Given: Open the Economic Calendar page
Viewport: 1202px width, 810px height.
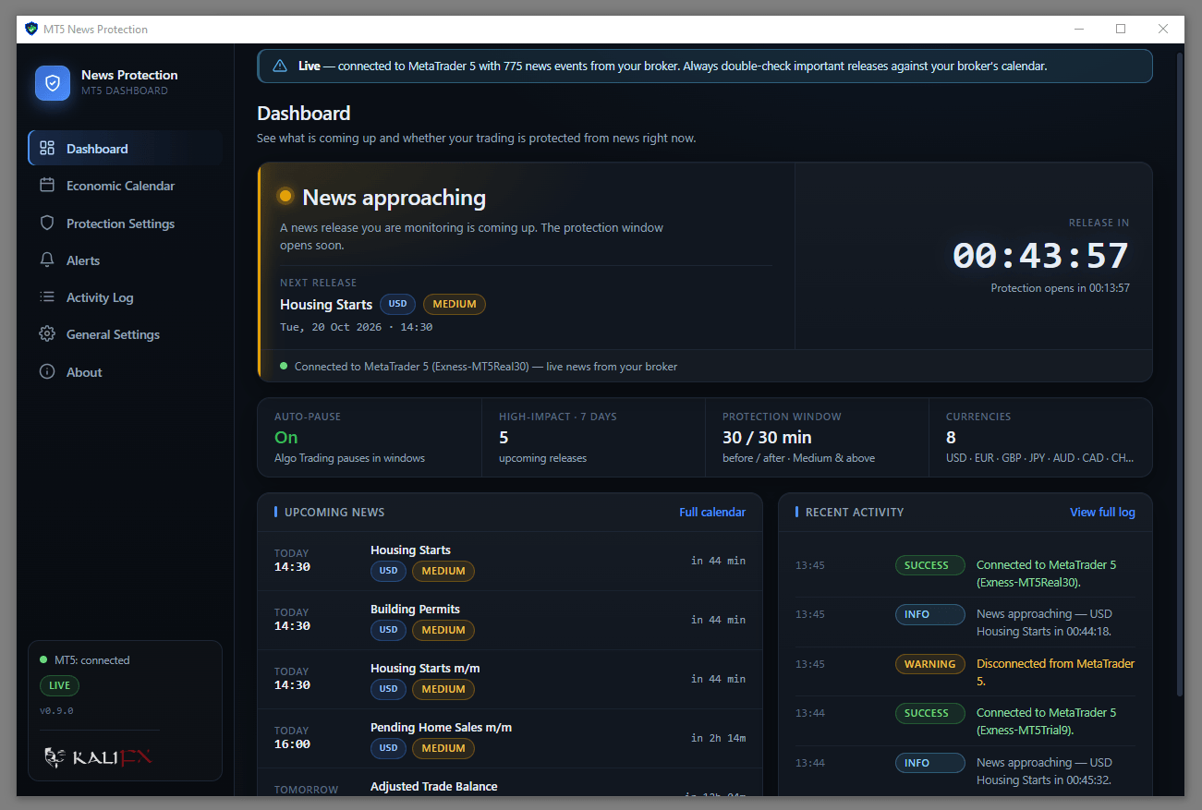Looking at the screenshot, I should [126, 185].
